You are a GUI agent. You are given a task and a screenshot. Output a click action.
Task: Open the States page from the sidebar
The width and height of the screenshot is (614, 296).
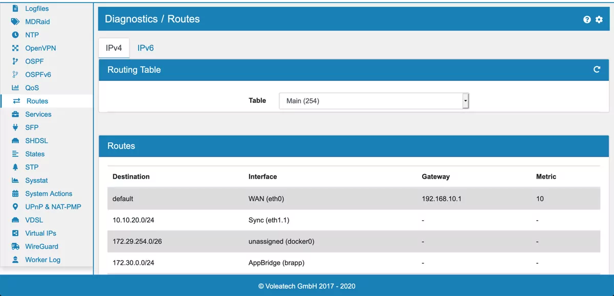pos(34,154)
